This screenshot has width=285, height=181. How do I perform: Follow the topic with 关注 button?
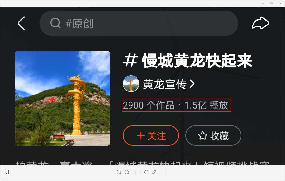click(x=151, y=135)
